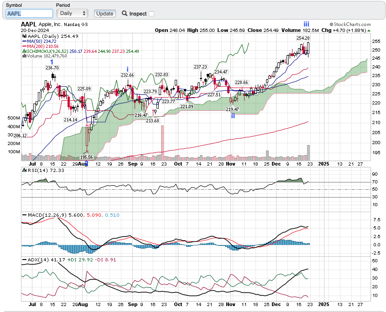Viewport: 386px width, 312px height.
Task: Click the +DI 29.92 value
Action: pyautogui.click(x=80, y=260)
